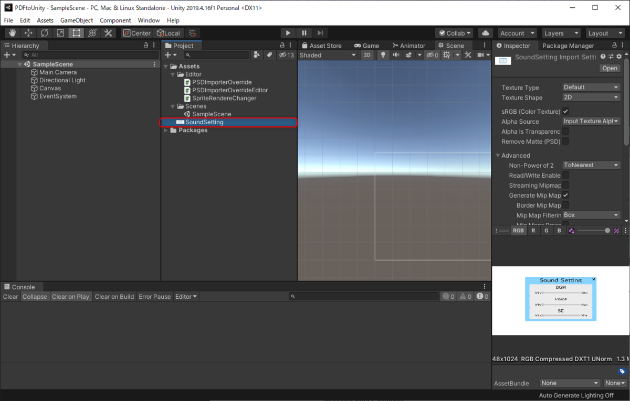Toggle Clear on Play in Console
The height and width of the screenshot is (401, 630).
click(x=70, y=297)
